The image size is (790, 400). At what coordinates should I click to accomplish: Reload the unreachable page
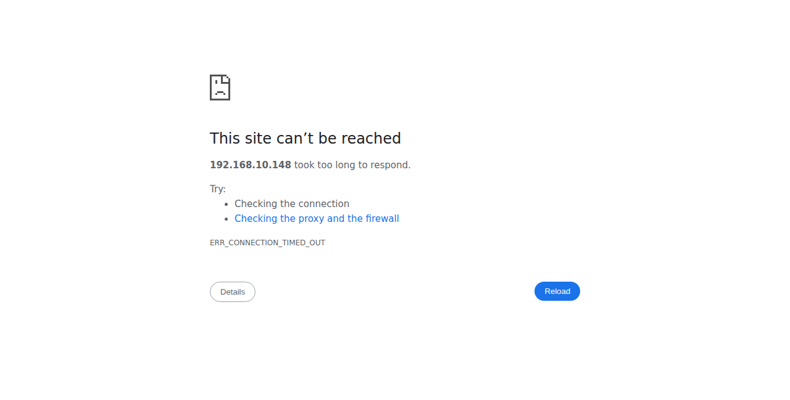click(x=557, y=291)
